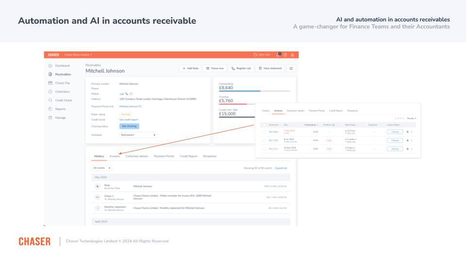
Task: Open Collections in the sidebar
Action: tap(59, 92)
